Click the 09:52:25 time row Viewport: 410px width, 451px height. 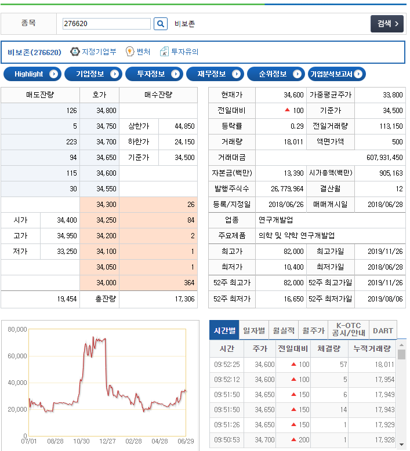[x=303, y=365]
